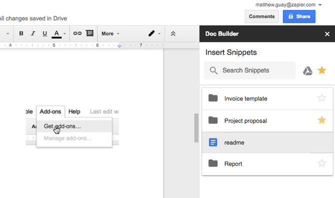Screen dimensions: 335x198
Task: Click the search magnifier icon
Action: point(213,70)
